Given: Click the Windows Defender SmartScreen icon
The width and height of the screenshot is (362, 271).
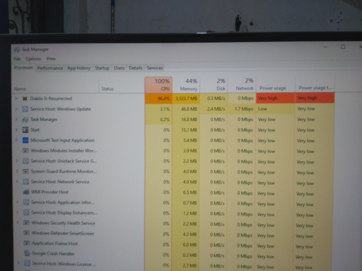Looking at the screenshot, I should point(27,233).
